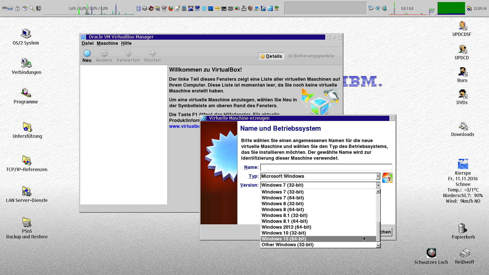This screenshot has width=489, height=275.
Task: Select Windows 2012 (64-bit) from list
Action: (x=318, y=227)
